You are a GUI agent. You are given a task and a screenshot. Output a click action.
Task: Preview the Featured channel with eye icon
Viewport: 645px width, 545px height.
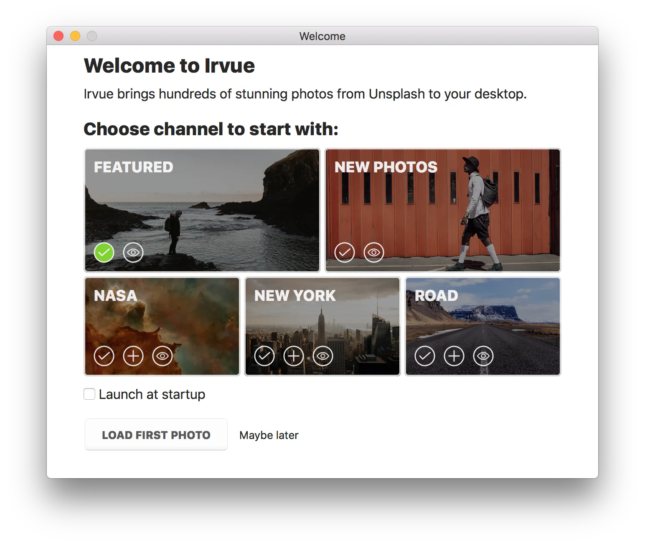tap(133, 252)
